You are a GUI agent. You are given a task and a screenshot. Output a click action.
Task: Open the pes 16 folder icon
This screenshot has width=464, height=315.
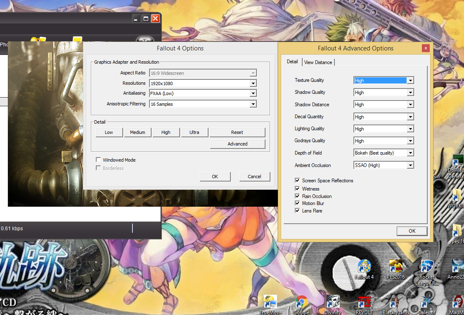coord(457,234)
